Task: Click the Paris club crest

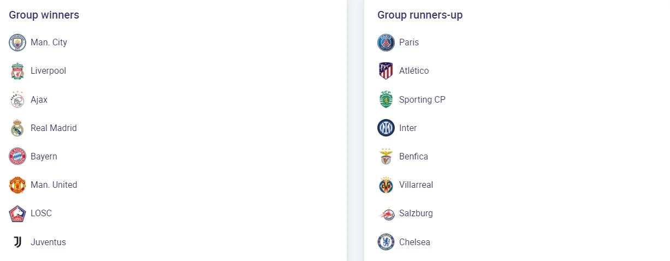Action: pos(386,43)
